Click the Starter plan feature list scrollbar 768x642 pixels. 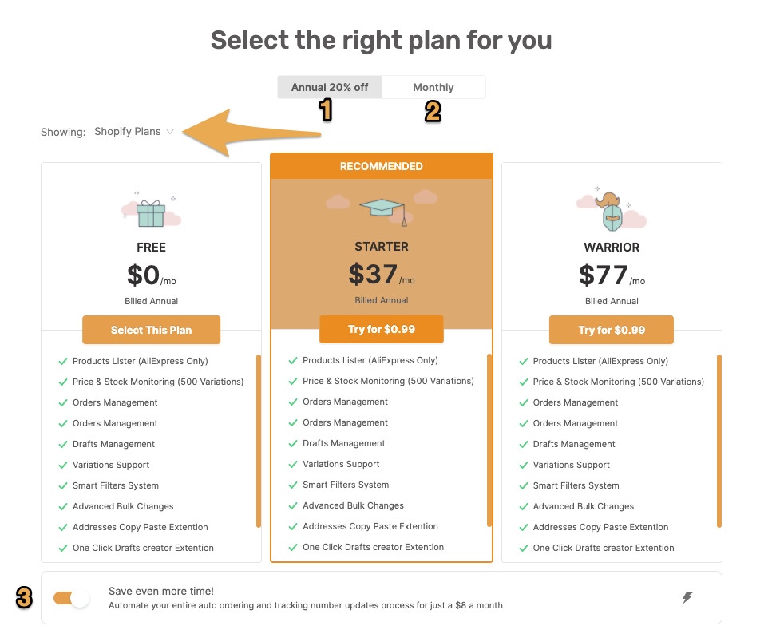coord(489,440)
